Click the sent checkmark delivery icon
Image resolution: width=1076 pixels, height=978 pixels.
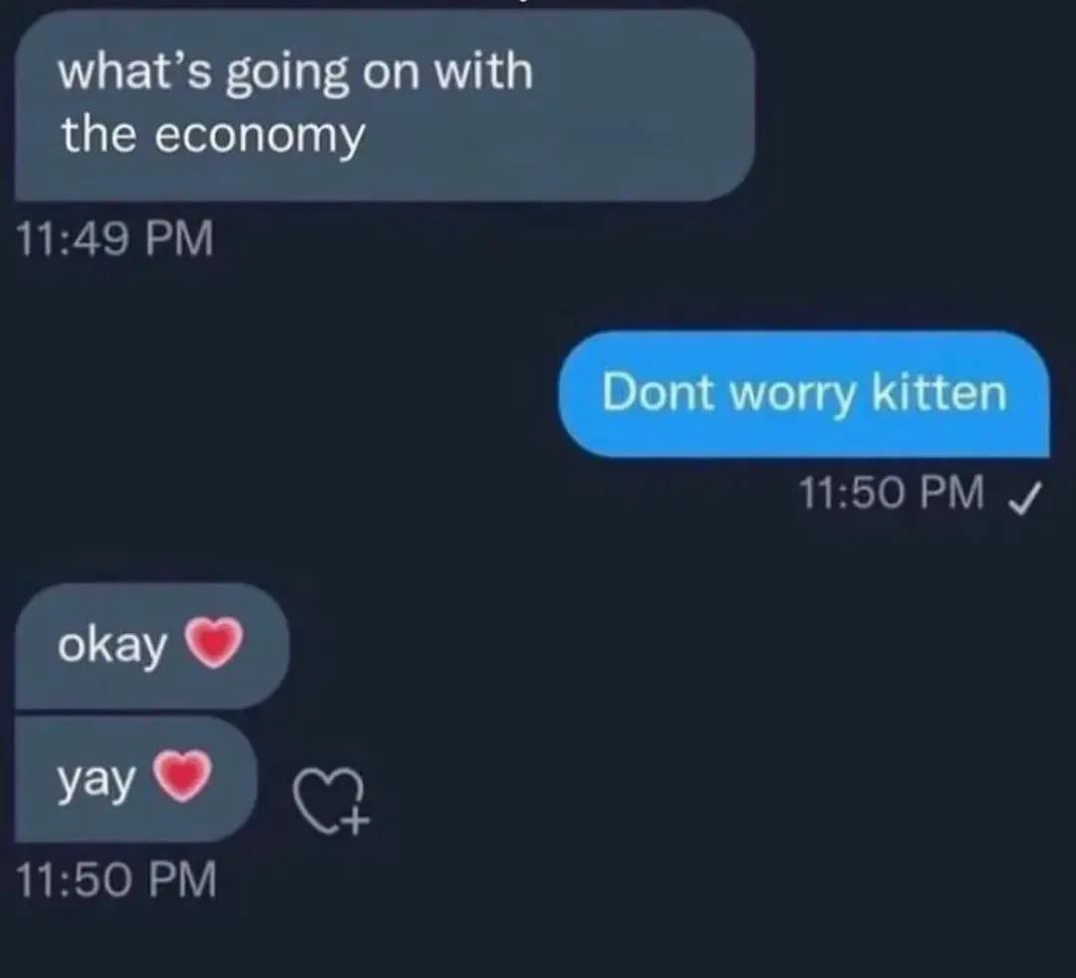[x=1024, y=497]
